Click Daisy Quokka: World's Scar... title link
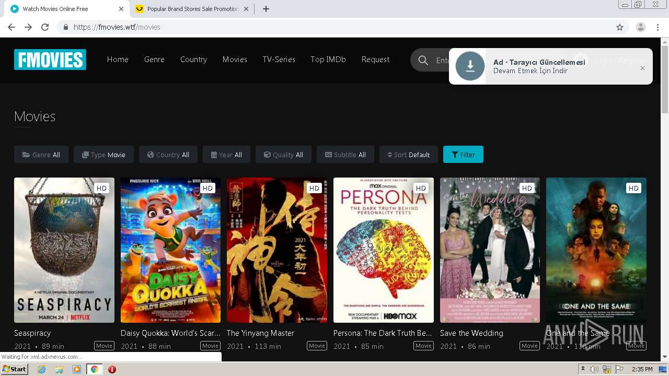Image resolution: width=669 pixels, height=376 pixels. pos(170,333)
